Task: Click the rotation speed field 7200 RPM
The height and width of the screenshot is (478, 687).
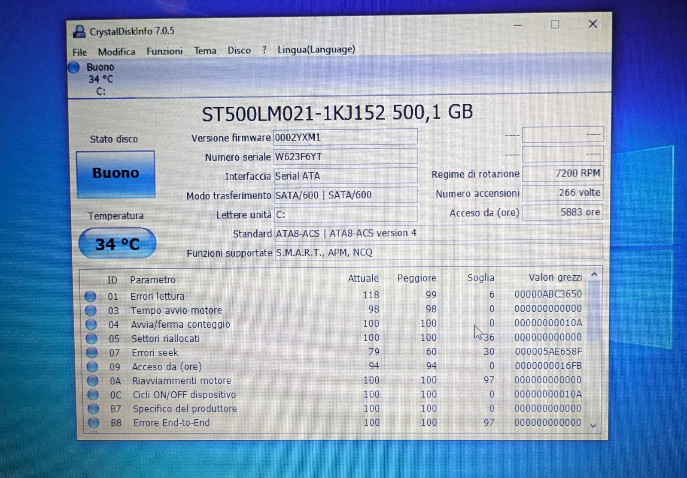Action: click(562, 173)
